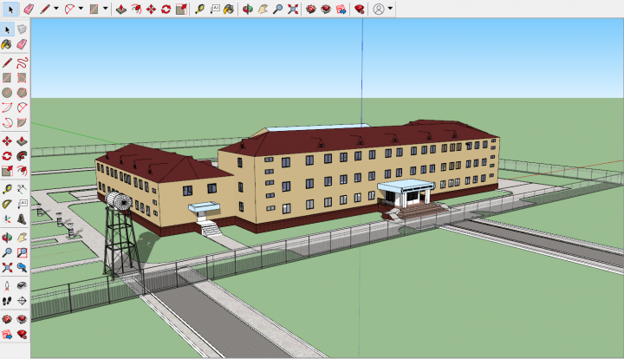This screenshot has height=359, width=624.
Task: Open Extension Warehouse from the top toolbar
Action: point(326,10)
